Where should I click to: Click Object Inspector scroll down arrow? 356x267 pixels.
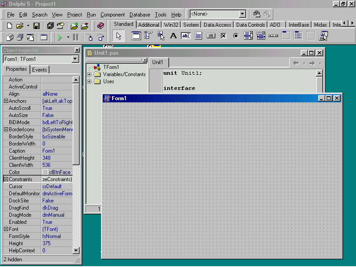76,251
